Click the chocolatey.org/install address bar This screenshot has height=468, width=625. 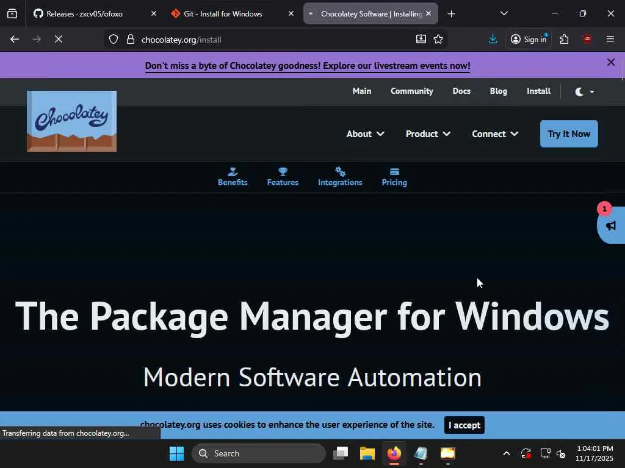(x=275, y=40)
